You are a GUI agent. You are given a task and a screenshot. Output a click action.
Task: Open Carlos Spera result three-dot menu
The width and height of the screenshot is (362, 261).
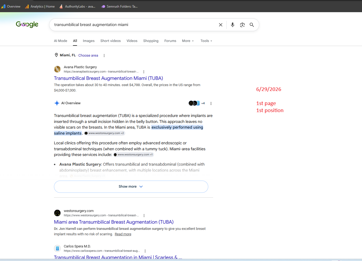pyautogui.click(x=145, y=251)
